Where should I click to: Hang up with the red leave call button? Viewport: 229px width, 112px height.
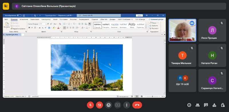(x=137, y=105)
